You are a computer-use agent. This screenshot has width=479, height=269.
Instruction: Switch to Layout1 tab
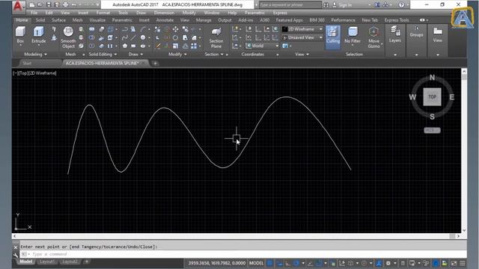point(47,262)
